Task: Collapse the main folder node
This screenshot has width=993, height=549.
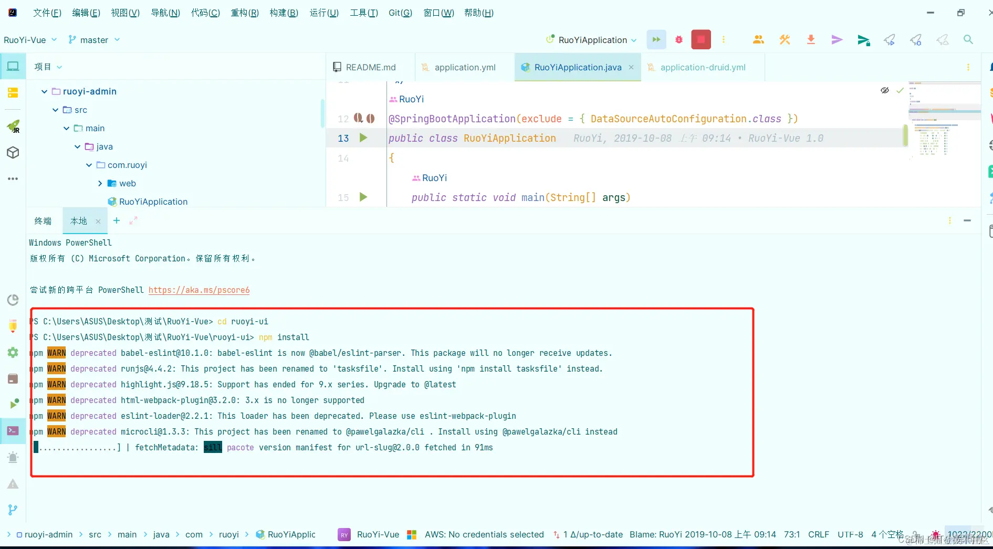Action: point(66,128)
